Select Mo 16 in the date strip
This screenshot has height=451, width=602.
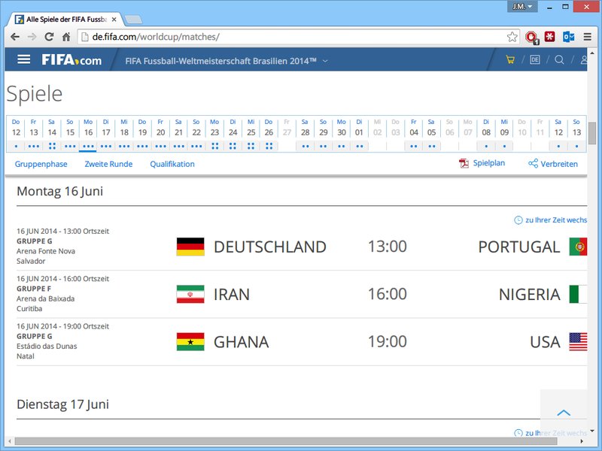click(88, 134)
